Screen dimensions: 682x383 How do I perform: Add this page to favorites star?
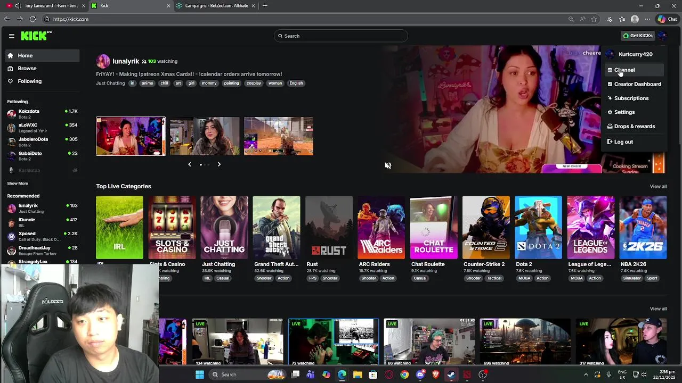point(594,19)
